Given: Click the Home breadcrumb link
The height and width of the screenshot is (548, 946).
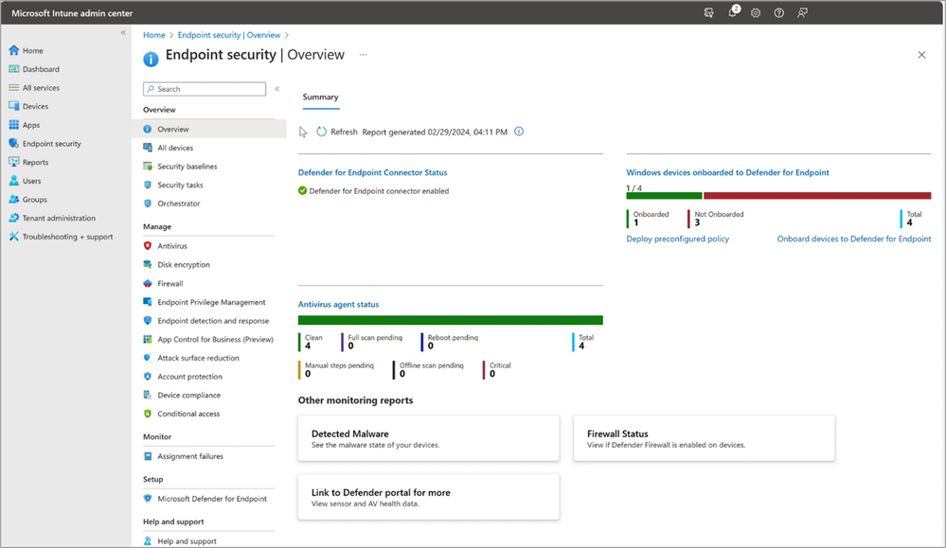Looking at the screenshot, I should point(153,35).
